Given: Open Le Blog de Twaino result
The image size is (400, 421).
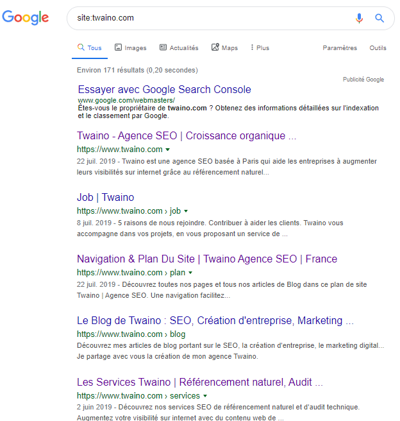Looking at the screenshot, I should [215, 321].
